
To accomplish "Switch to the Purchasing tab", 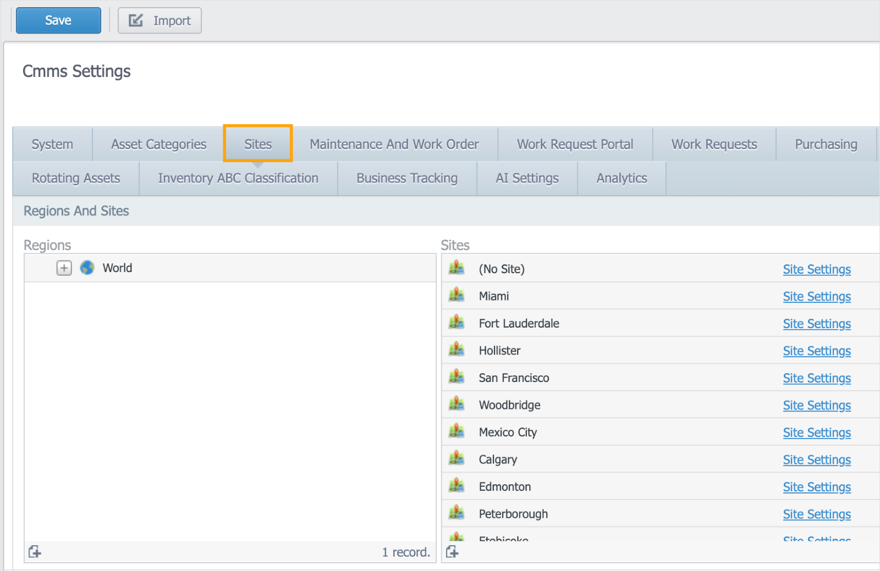I will click(x=826, y=144).
